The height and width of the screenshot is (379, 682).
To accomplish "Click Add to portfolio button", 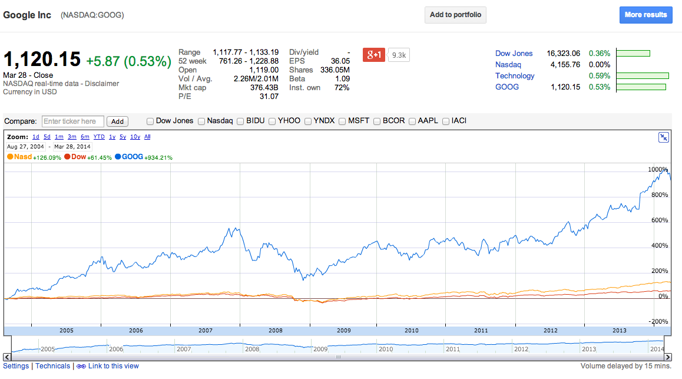I will [x=455, y=15].
